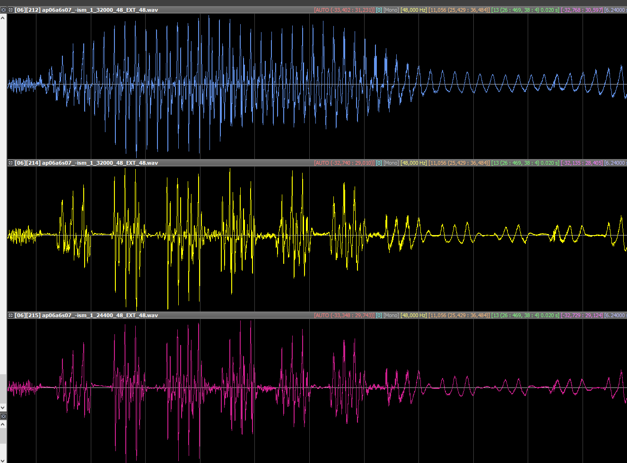Viewport: 627px width, 463px height.
Task: Click the upper vertical scrollbar thumb
Action: pyautogui.click(x=3, y=389)
